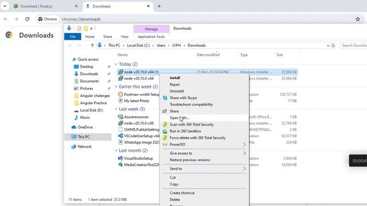Select the VisualStudioSetup file
Image resolution: width=367 pixels, height=206 pixels.
pos(138,159)
